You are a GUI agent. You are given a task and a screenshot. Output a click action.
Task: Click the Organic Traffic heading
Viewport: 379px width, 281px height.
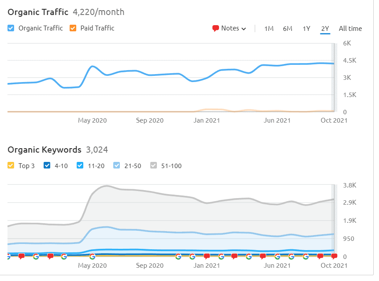coord(38,12)
